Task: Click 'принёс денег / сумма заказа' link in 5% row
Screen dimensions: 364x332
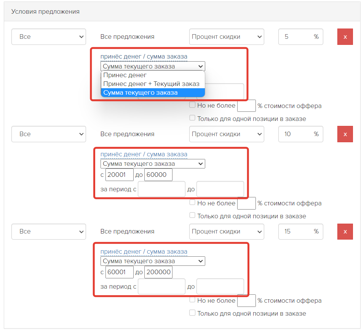Action: pos(144,57)
